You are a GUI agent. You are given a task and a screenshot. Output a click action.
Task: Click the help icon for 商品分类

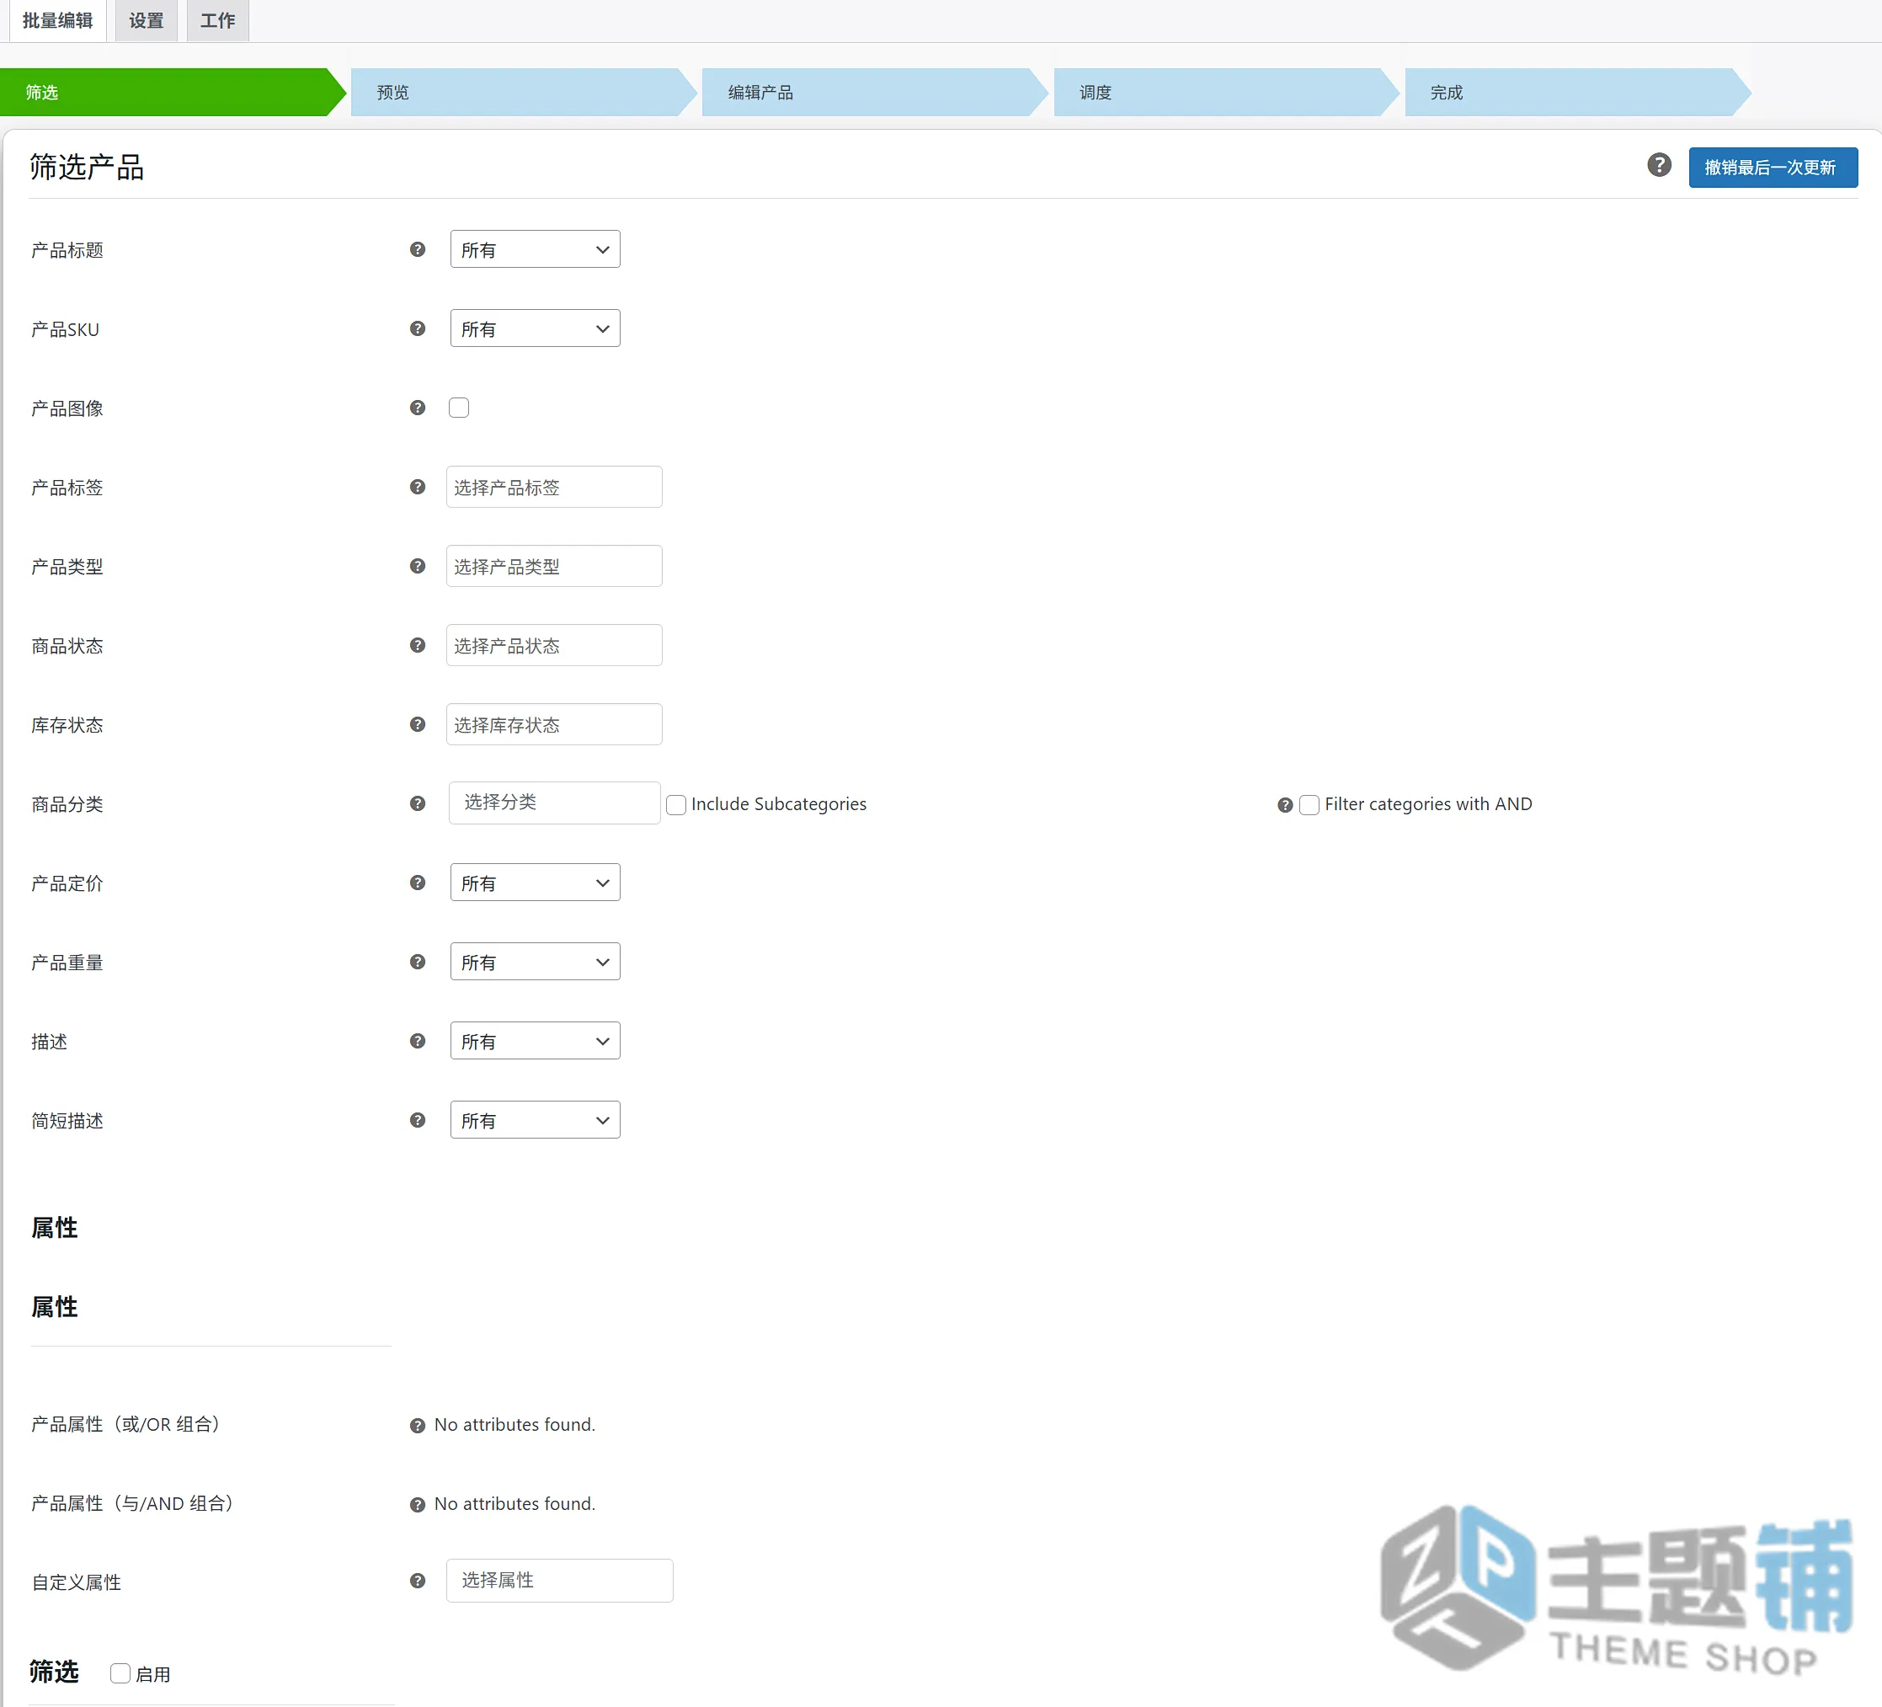pyautogui.click(x=418, y=804)
